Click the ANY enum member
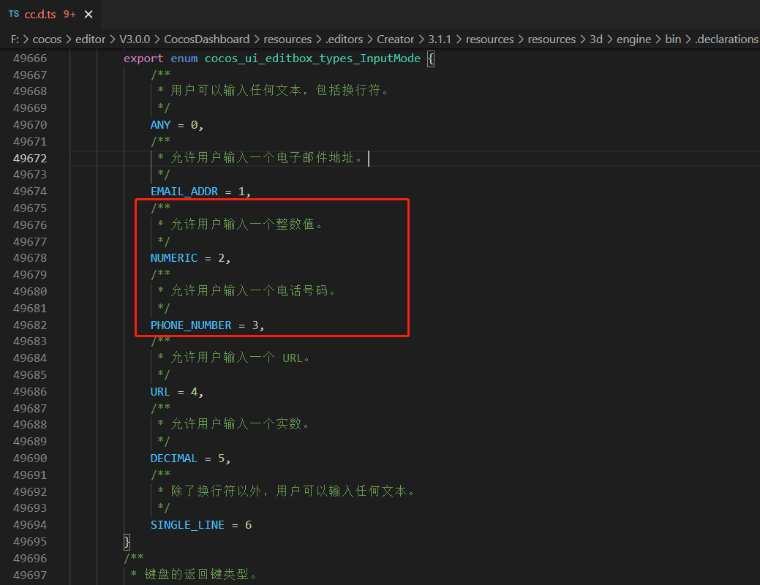 point(160,125)
